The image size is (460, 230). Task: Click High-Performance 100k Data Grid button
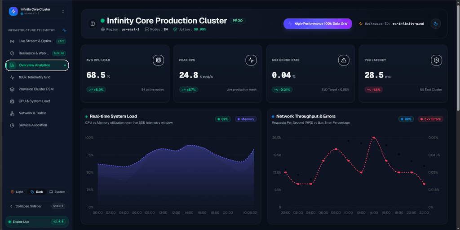tap(318, 24)
